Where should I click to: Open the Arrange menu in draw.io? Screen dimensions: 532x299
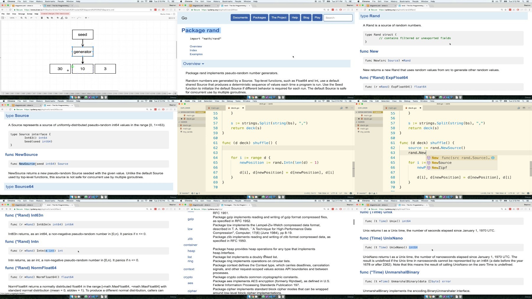pos(22,14)
